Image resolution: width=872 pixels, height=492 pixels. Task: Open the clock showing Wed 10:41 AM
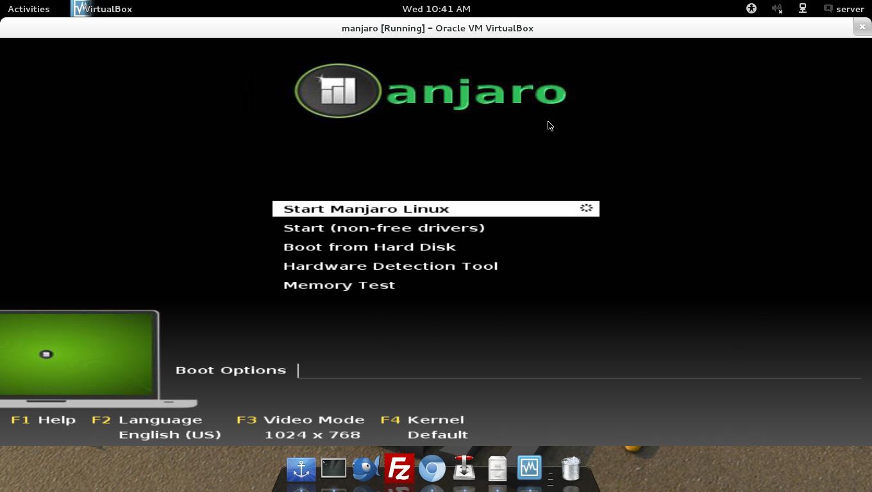tap(436, 9)
